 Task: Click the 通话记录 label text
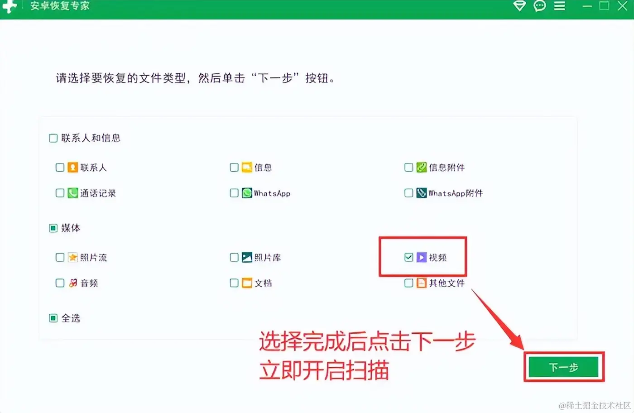click(x=98, y=193)
